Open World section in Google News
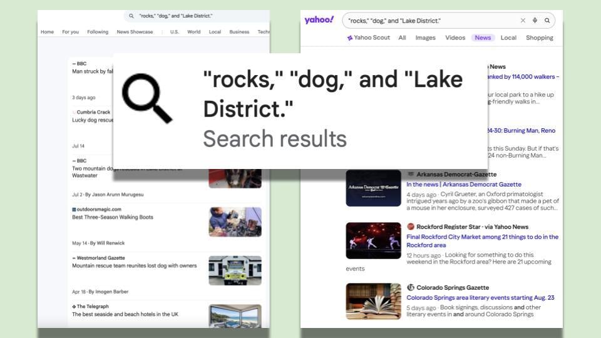Viewport: 601px width, 338px height. coord(193,32)
